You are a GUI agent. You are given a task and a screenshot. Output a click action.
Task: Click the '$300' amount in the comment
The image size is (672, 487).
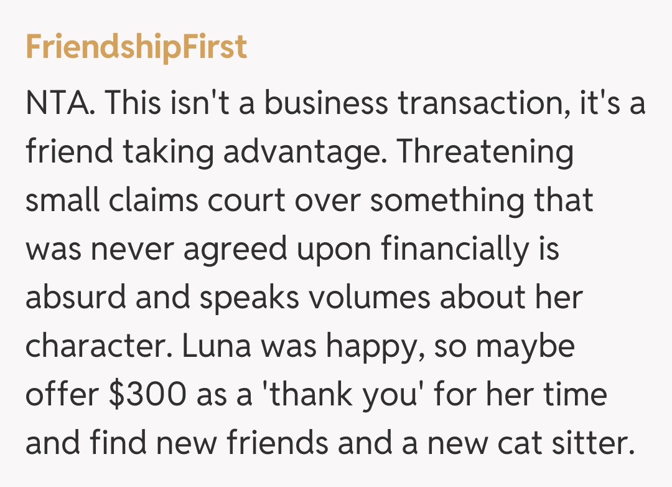[x=147, y=395]
